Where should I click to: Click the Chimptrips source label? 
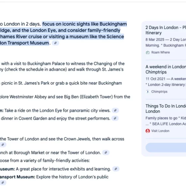(159, 92)
